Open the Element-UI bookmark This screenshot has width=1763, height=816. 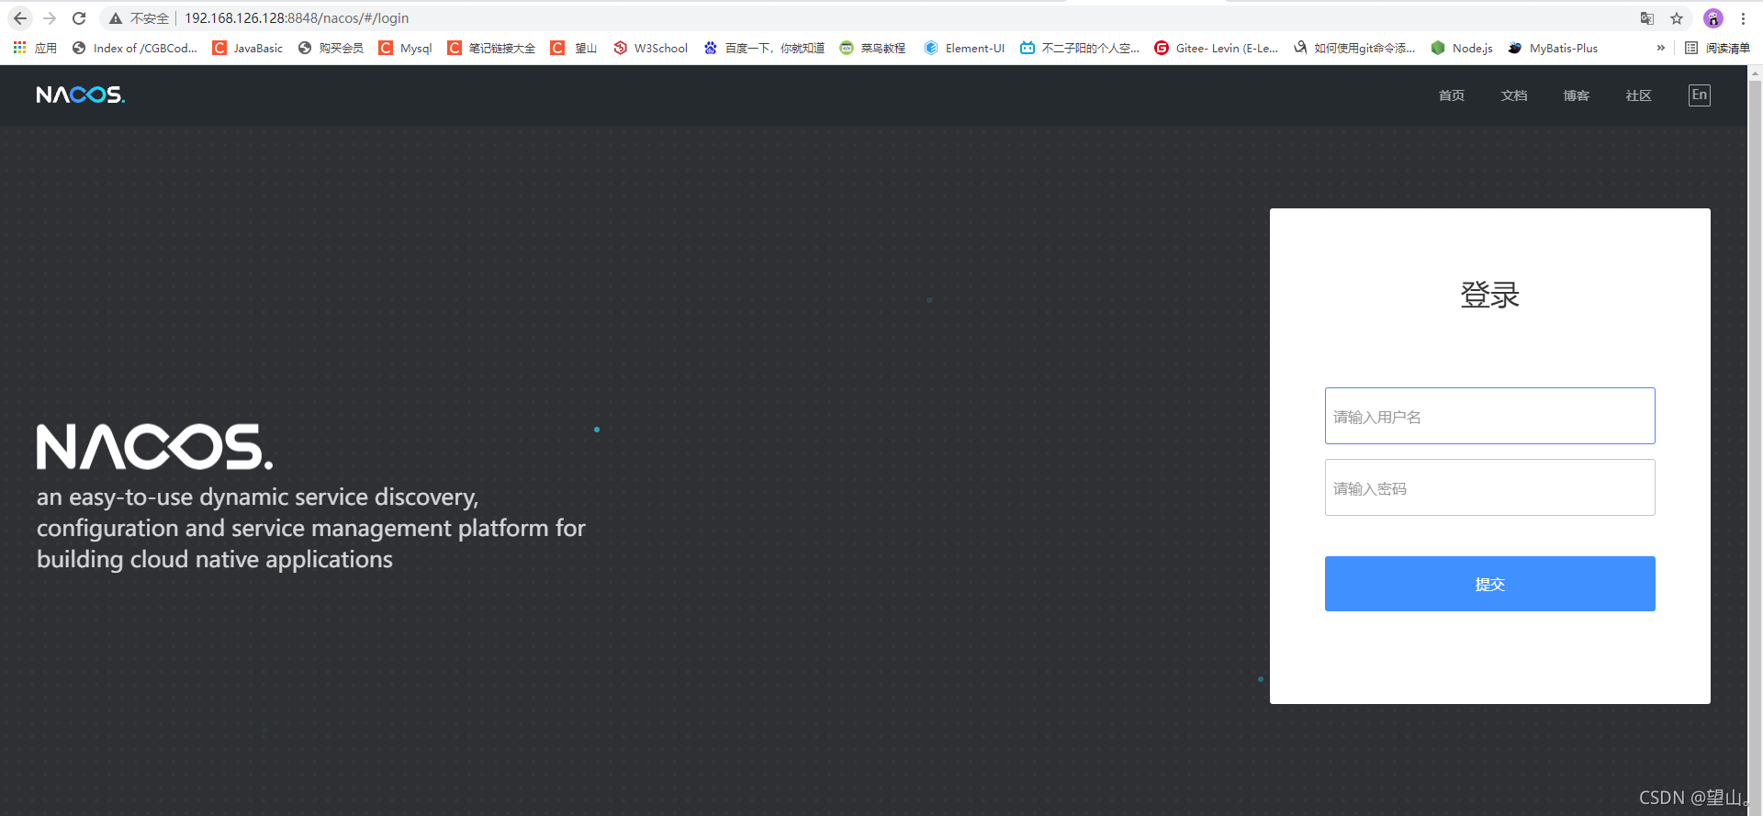(964, 48)
